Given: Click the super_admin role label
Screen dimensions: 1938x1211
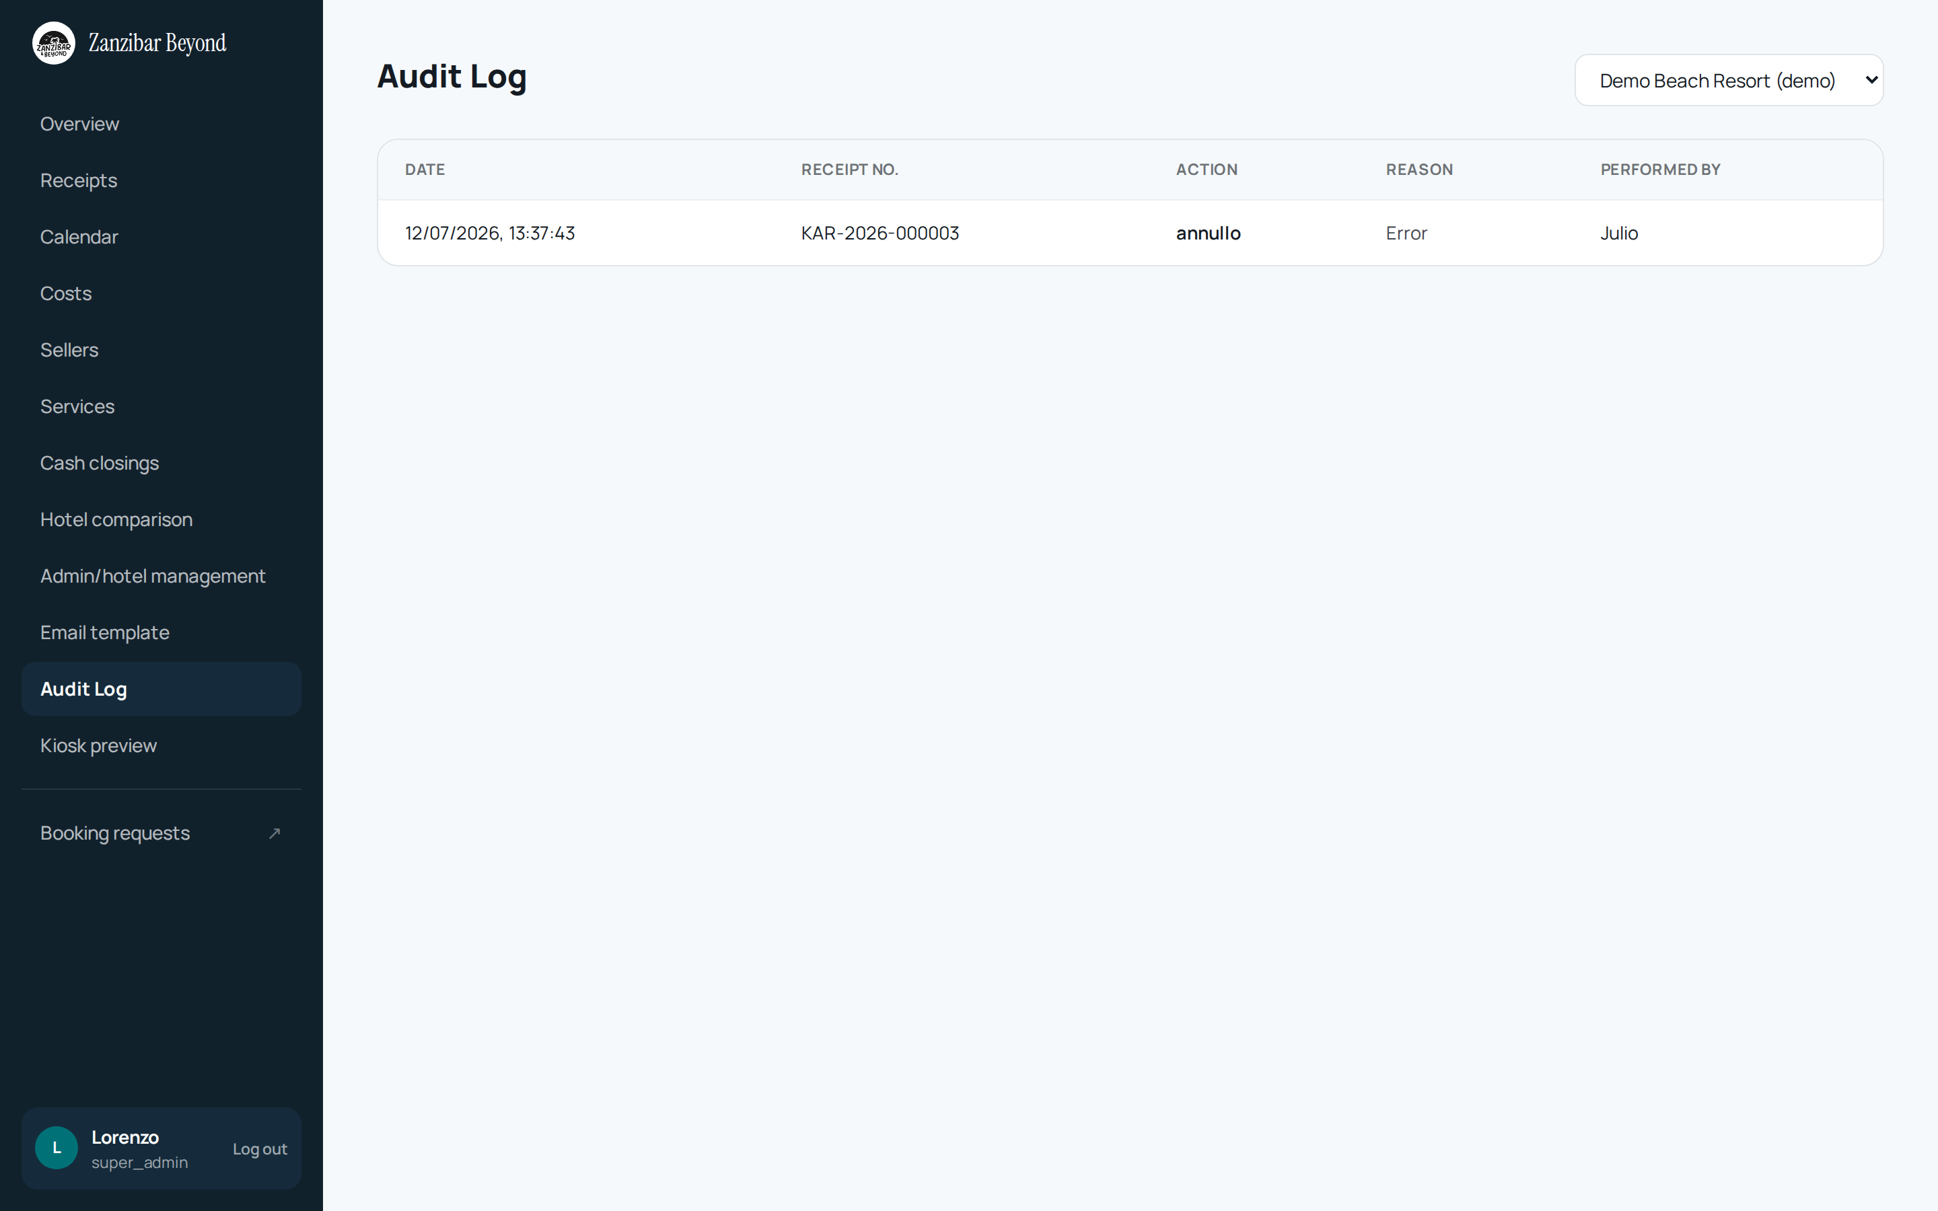Looking at the screenshot, I should pos(139,1162).
